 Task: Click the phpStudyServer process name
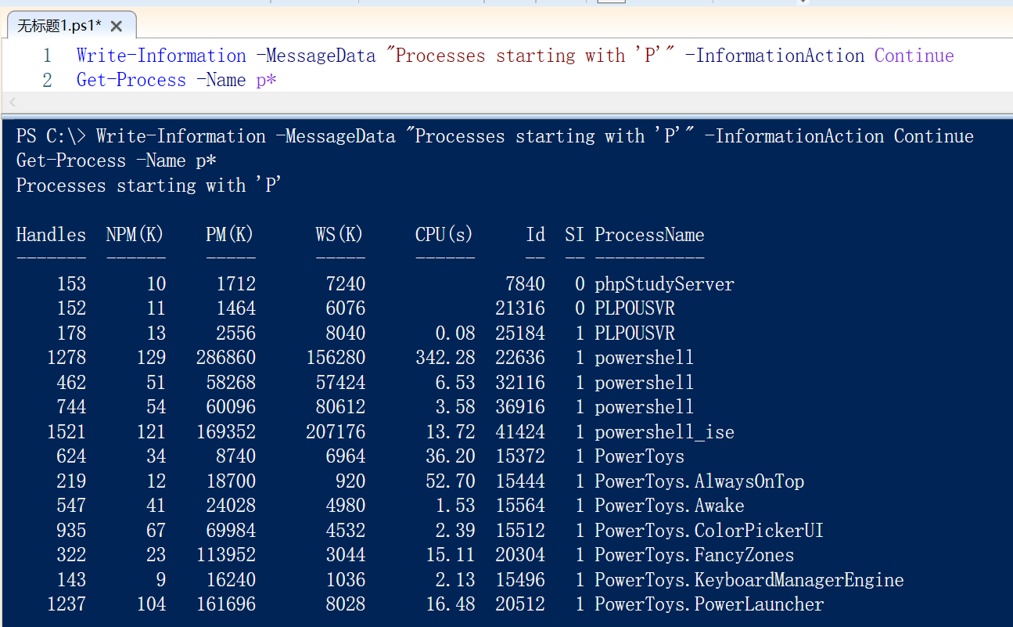pos(663,284)
